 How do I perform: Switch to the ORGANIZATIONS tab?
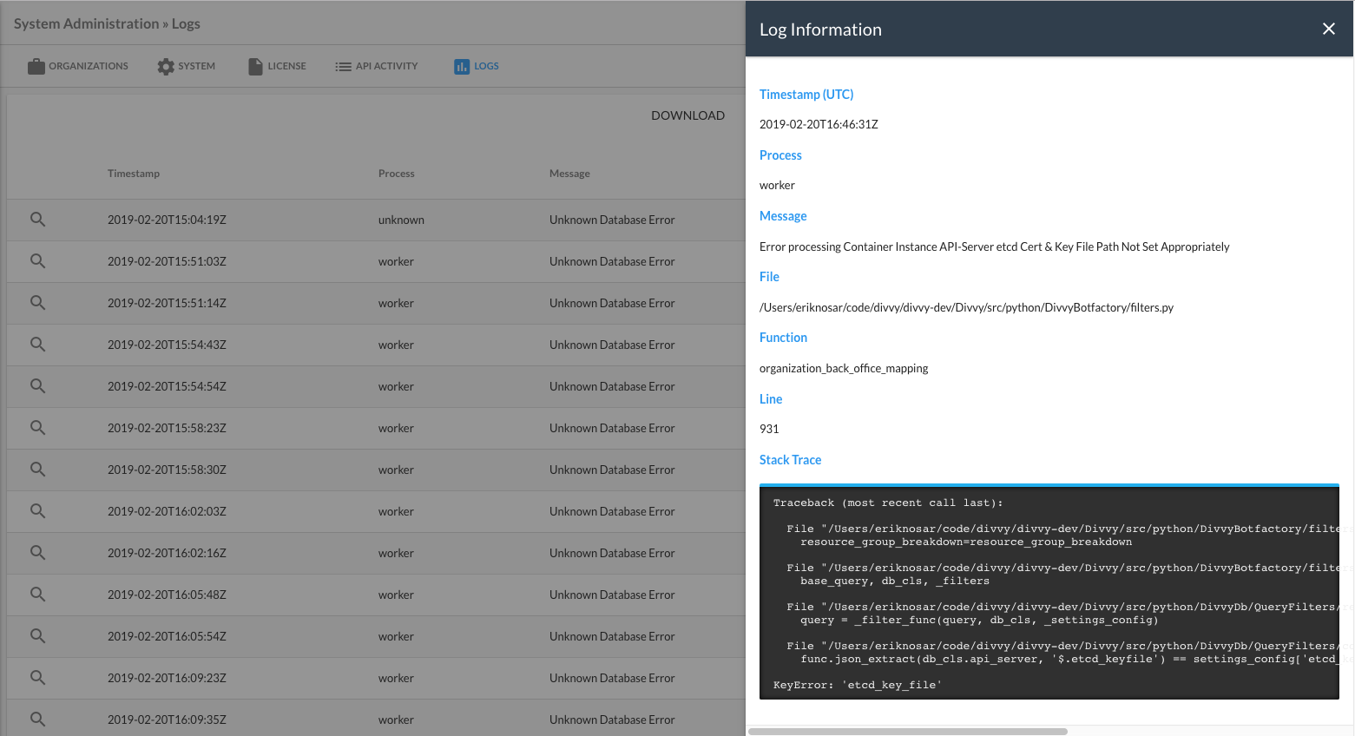click(x=77, y=66)
